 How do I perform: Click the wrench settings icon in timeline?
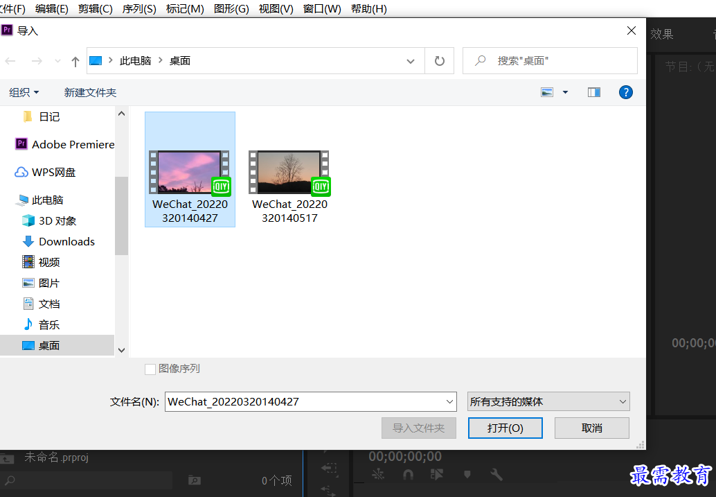[496, 475]
